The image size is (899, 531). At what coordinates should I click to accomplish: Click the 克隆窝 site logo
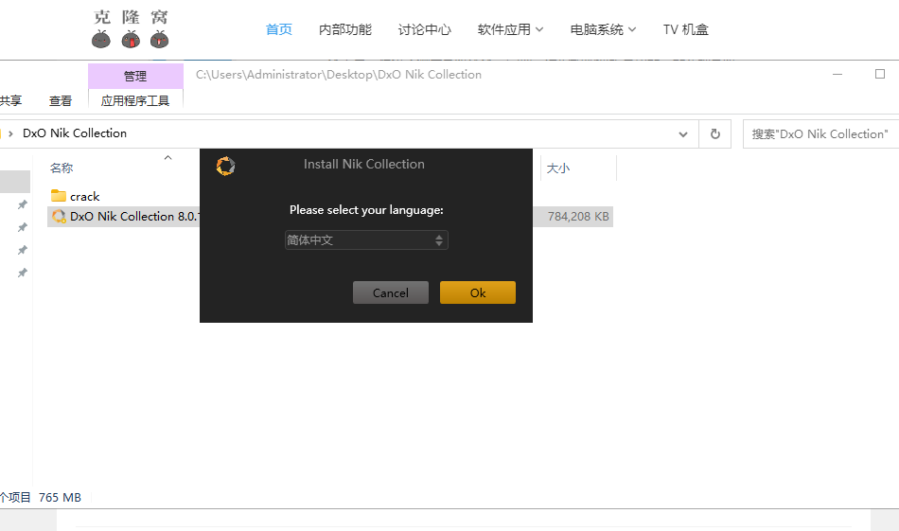click(x=131, y=29)
